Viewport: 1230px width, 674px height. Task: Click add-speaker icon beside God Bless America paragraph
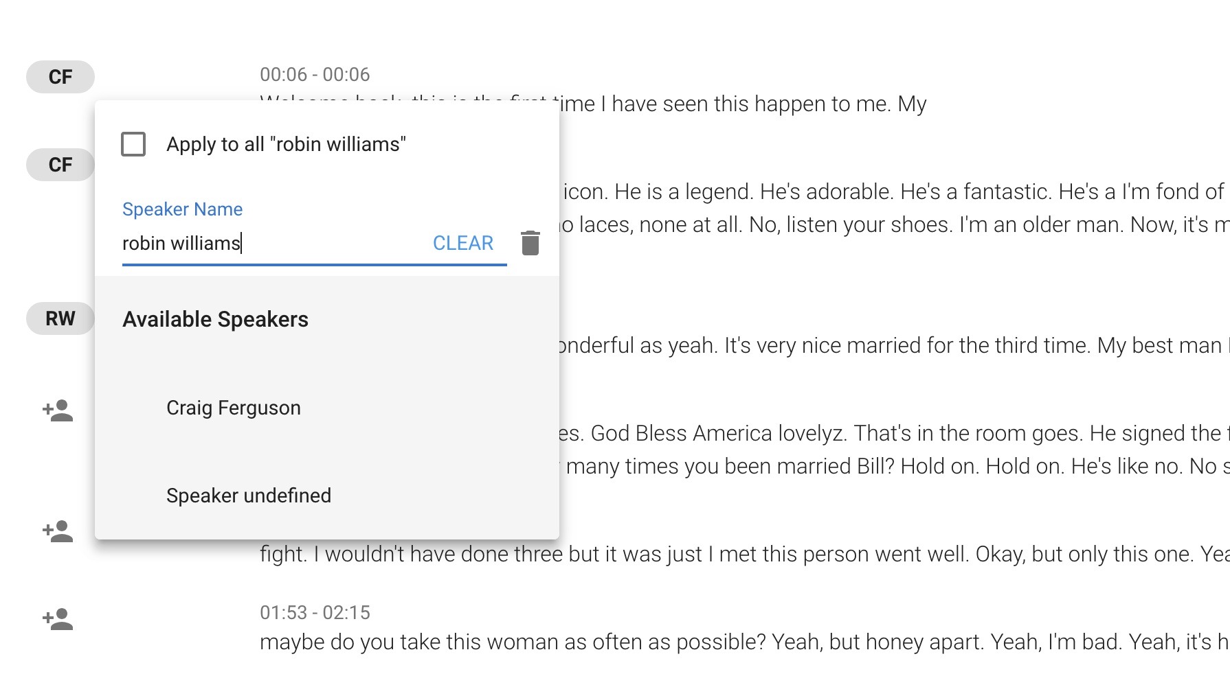(x=58, y=410)
